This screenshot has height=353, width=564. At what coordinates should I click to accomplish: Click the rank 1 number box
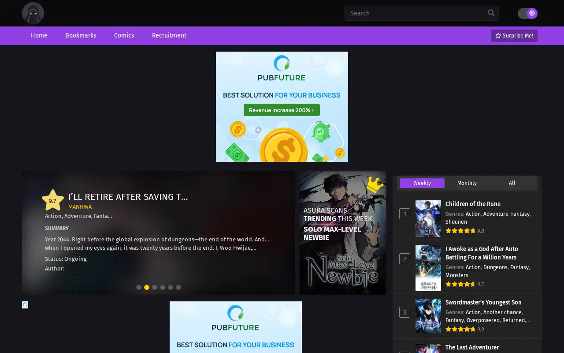click(404, 214)
